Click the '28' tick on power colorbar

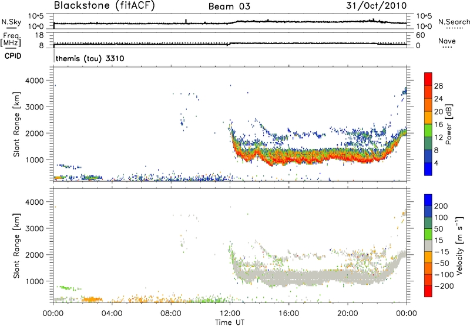438,86
